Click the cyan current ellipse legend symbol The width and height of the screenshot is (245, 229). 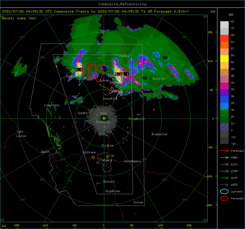pos(224,191)
